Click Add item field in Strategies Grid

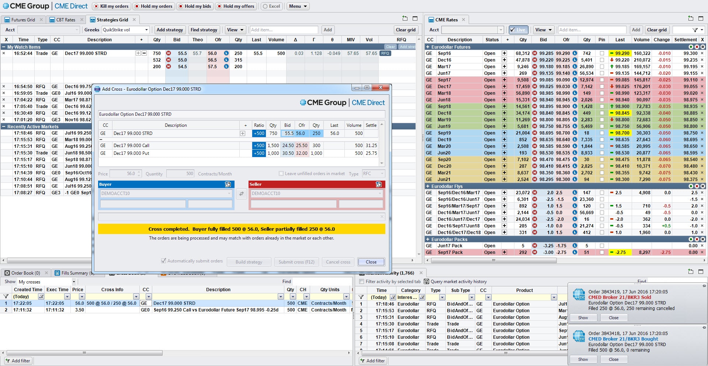[283, 30]
